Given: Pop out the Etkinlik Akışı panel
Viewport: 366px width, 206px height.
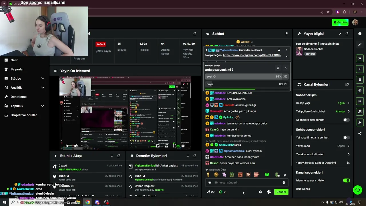Looking at the screenshot, I should [119, 156].
